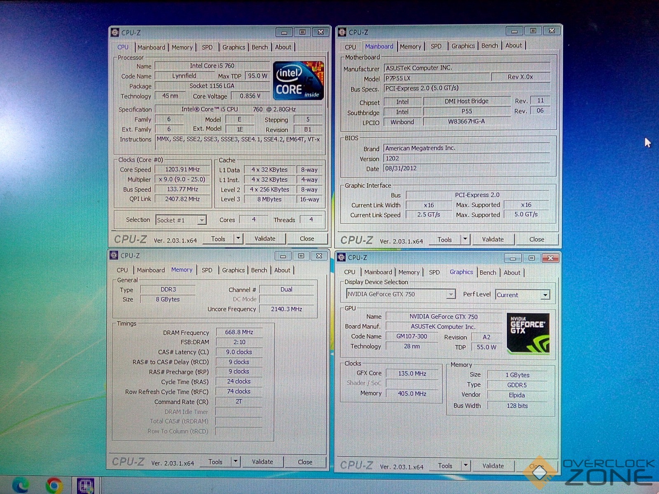The height and width of the screenshot is (494, 659).
Task: Click the Uncore Frequency 2140.3 MHz value
Action: pyautogui.click(x=286, y=309)
